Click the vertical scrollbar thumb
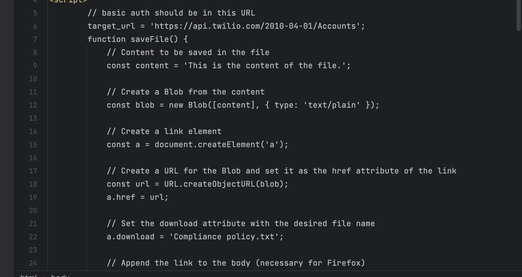 tap(518, 15)
